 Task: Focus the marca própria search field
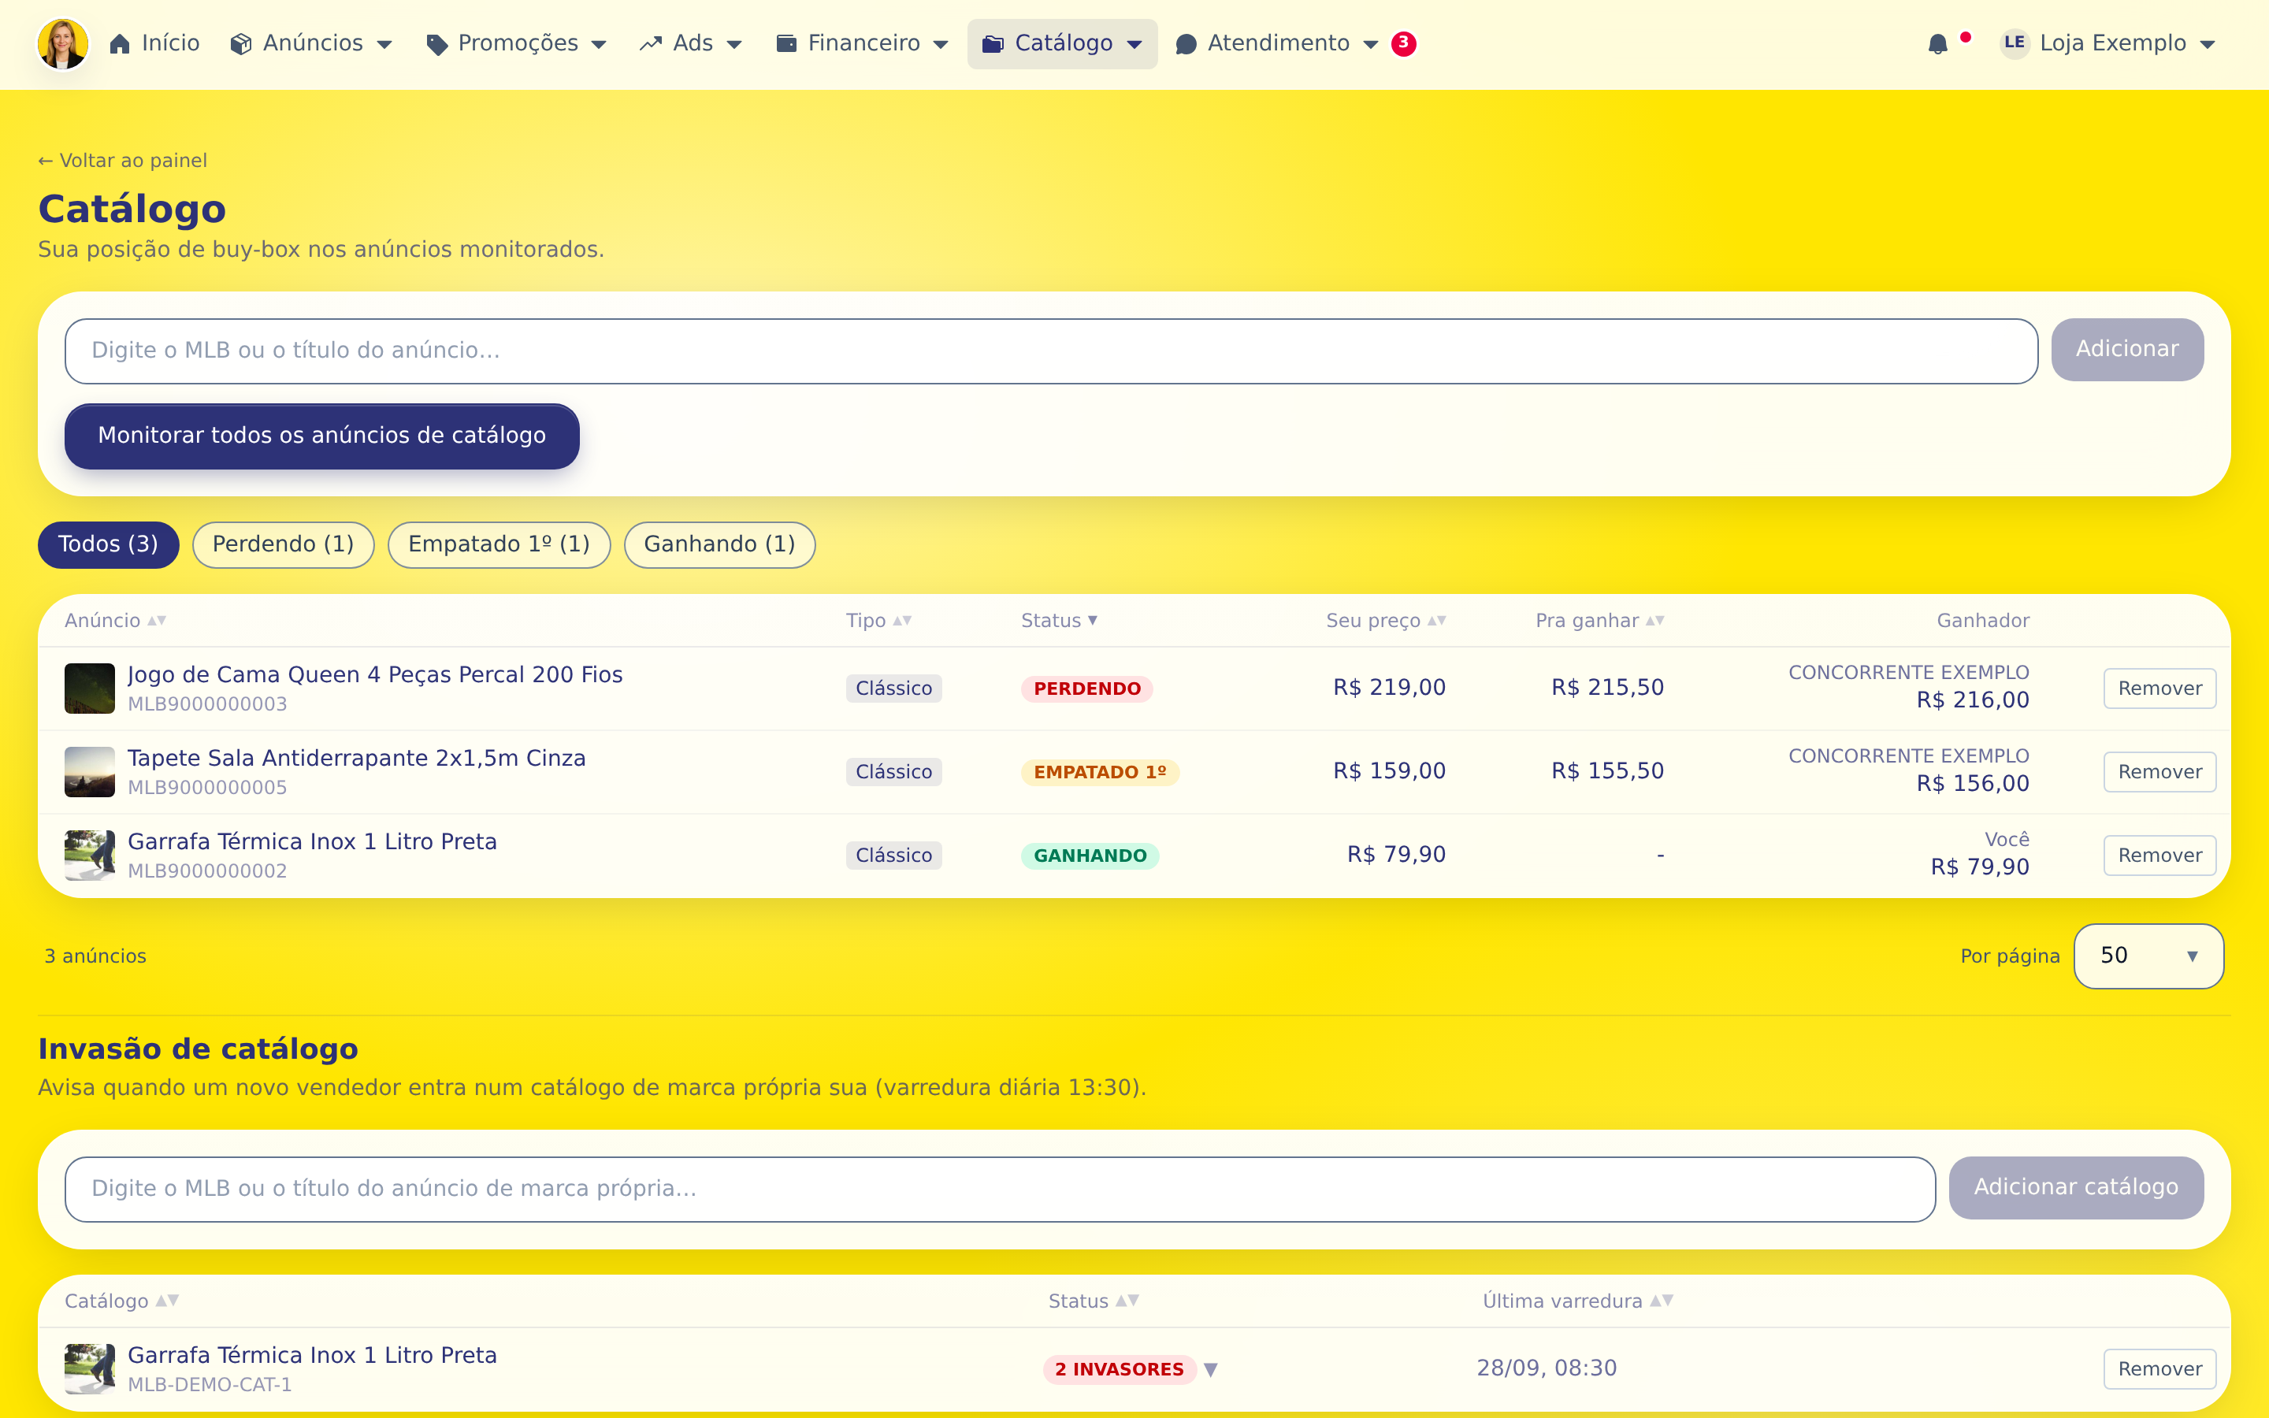1000,1190
